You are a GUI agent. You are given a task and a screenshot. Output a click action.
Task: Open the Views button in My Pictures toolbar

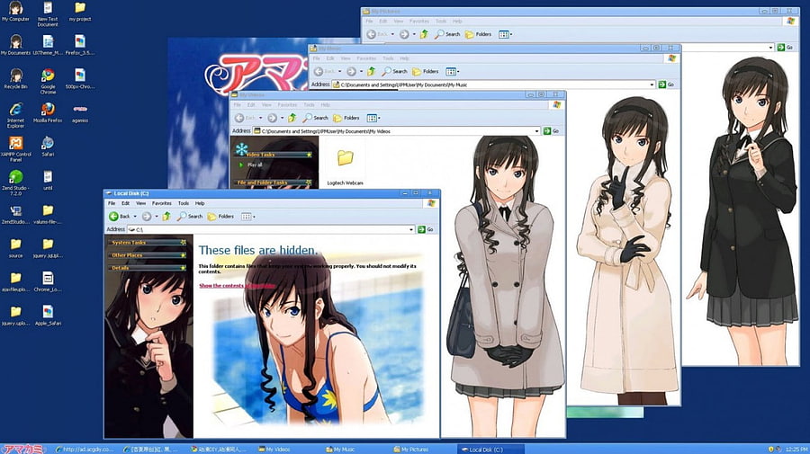(x=505, y=34)
